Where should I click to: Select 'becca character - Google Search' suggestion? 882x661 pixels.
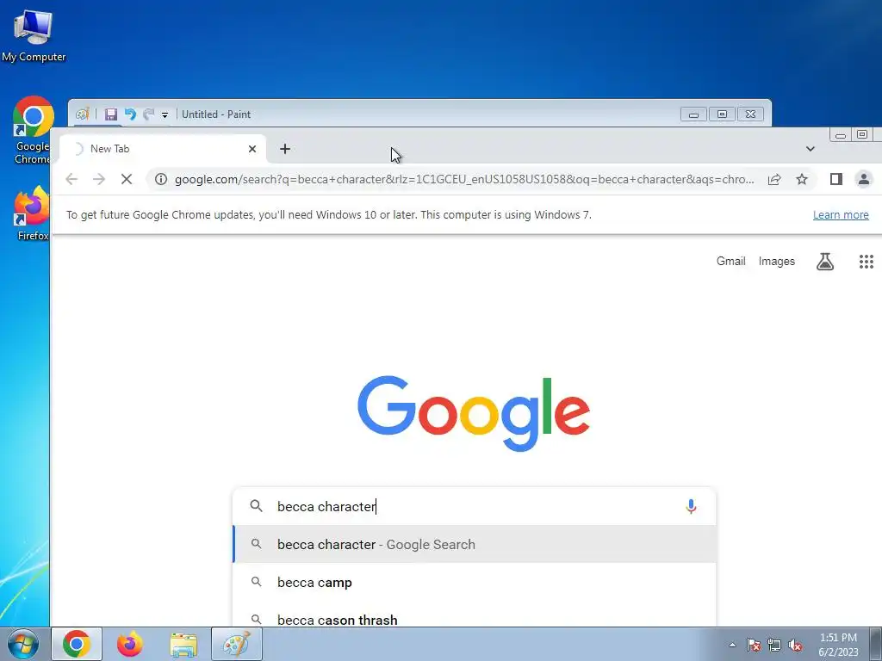point(475,544)
